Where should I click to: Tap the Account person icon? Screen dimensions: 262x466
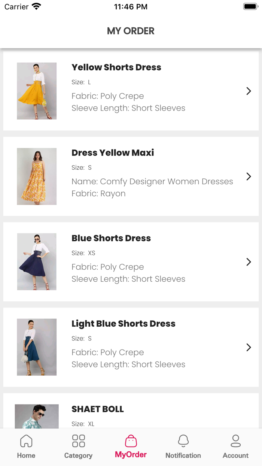pyautogui.click(x=235, y=441)
